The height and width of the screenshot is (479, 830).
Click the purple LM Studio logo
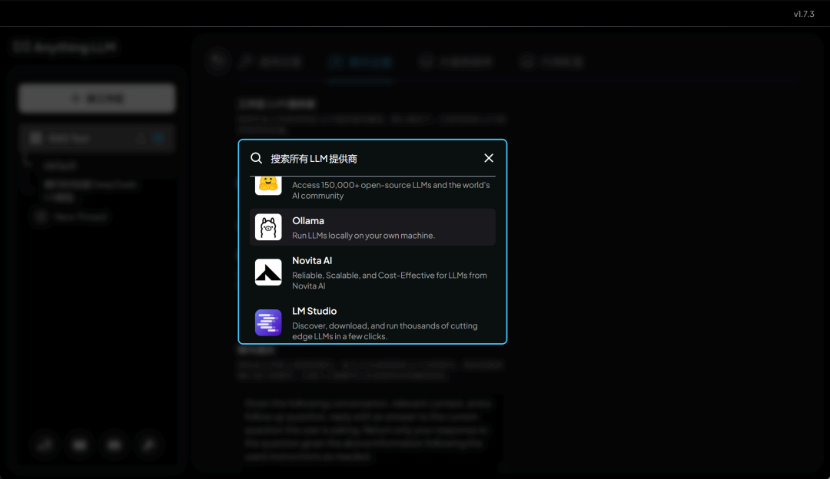pyautogui.click(x=268, y=322)
